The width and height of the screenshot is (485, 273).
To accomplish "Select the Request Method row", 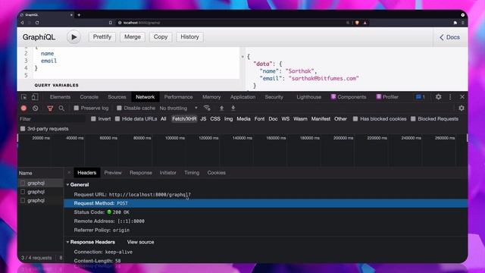I will click(266, 203).
